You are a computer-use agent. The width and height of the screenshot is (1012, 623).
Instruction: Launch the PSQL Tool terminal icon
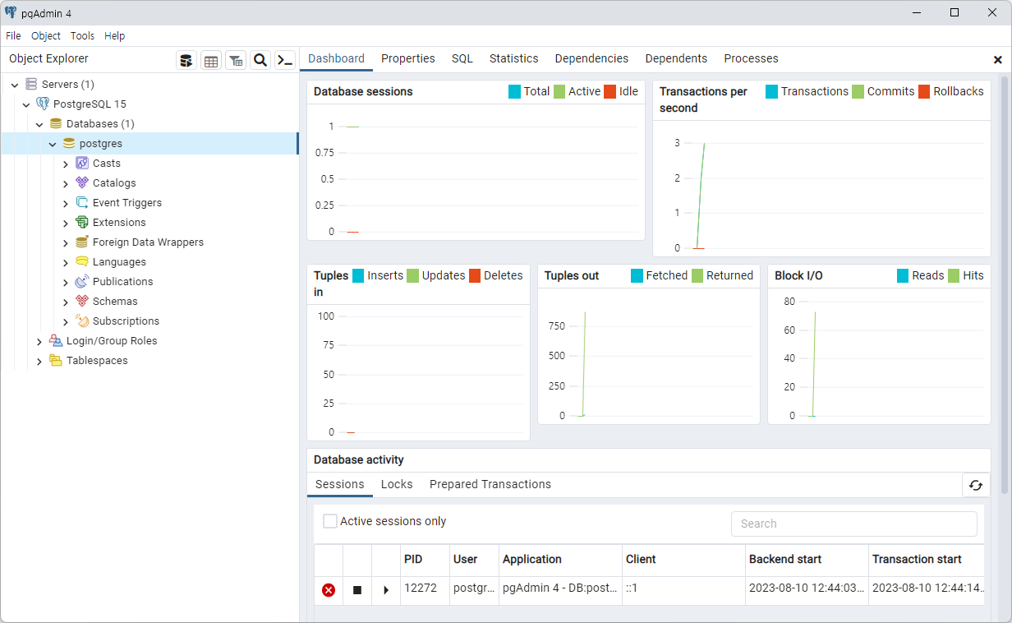click(285, 60)
